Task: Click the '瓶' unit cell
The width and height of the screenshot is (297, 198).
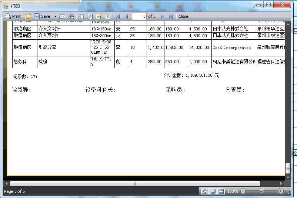Action: click(122, 62)
